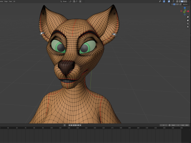Toggle proportional editing
The width and height of the screenshot is (191, 143).
[80, 1]
